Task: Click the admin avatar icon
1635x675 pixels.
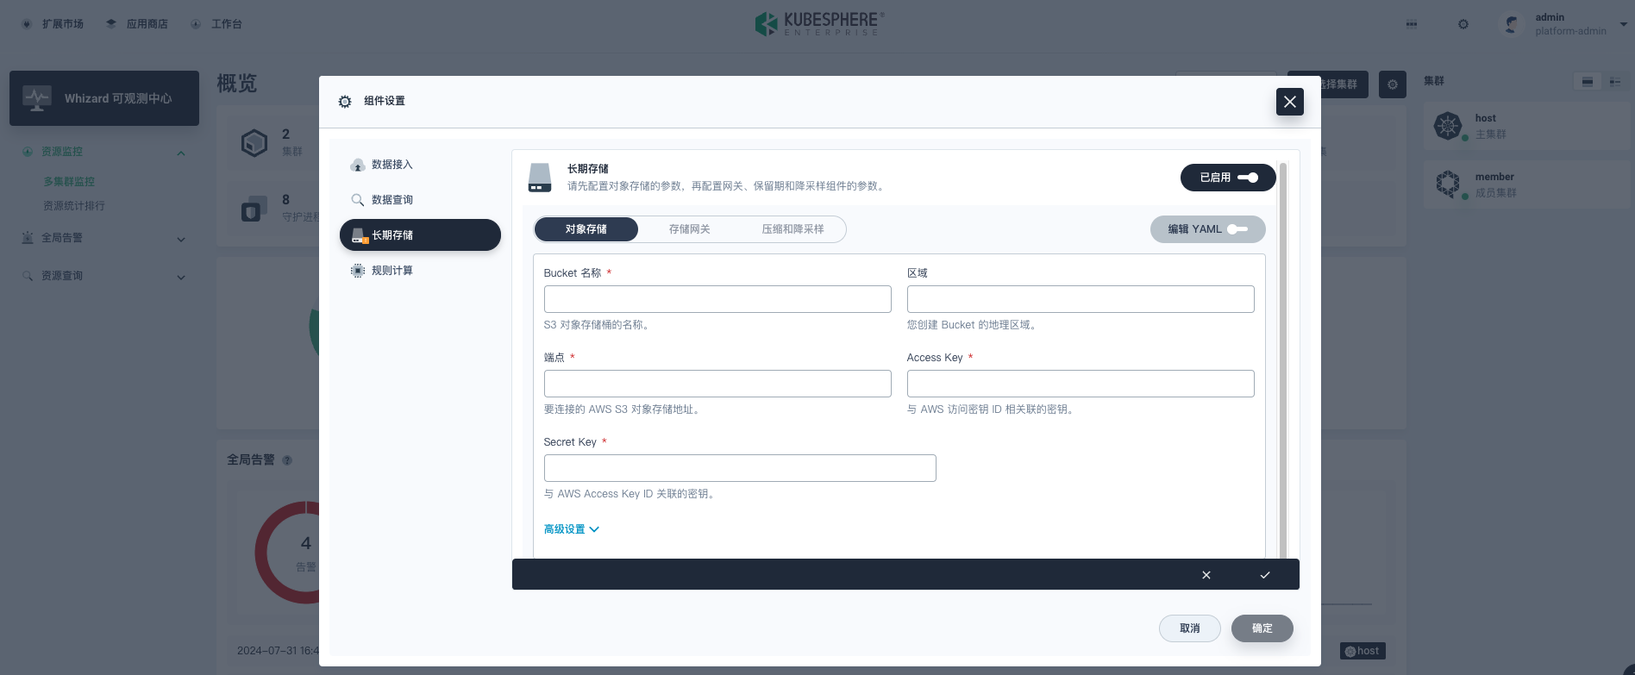Action: (x=1512, y=24)
